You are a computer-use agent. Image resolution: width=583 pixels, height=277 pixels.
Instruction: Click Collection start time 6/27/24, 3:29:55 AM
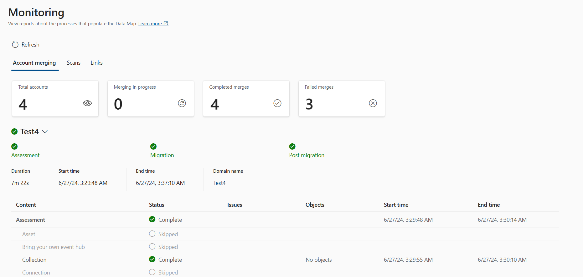[x=408, y=260]
